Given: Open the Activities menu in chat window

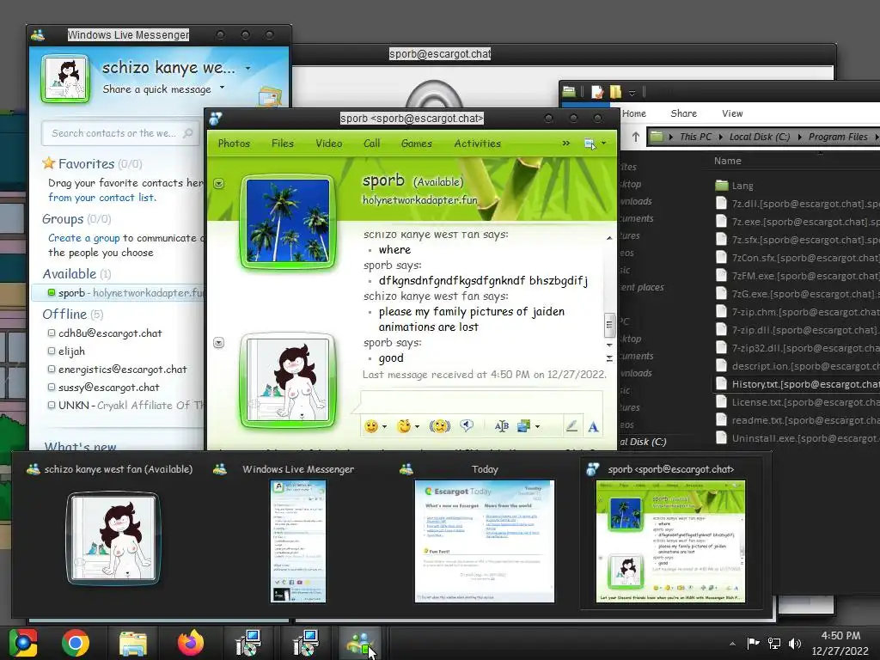Looking at the screenshot, I should tap(478, 144).
